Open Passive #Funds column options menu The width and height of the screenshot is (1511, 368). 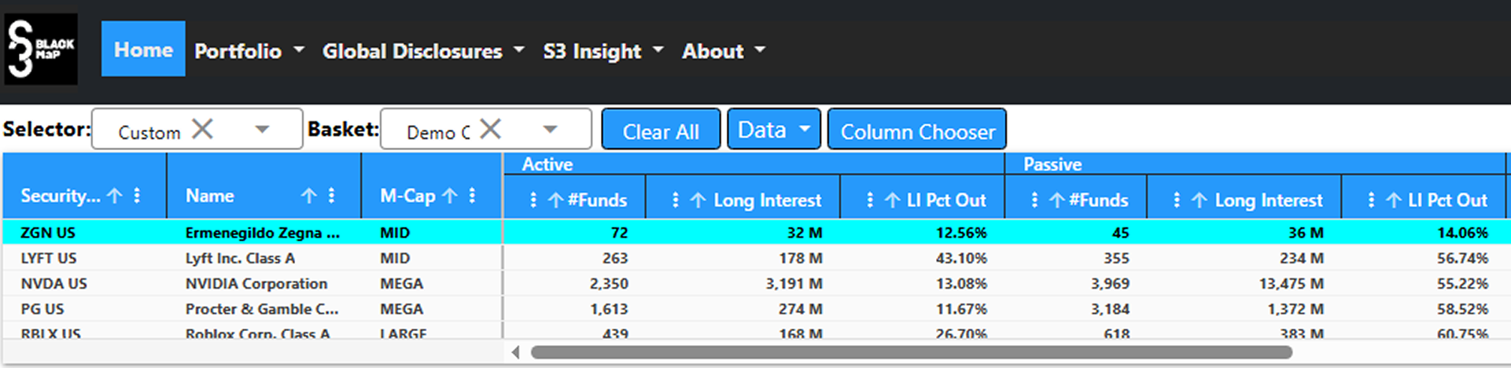coord(1034,201)
